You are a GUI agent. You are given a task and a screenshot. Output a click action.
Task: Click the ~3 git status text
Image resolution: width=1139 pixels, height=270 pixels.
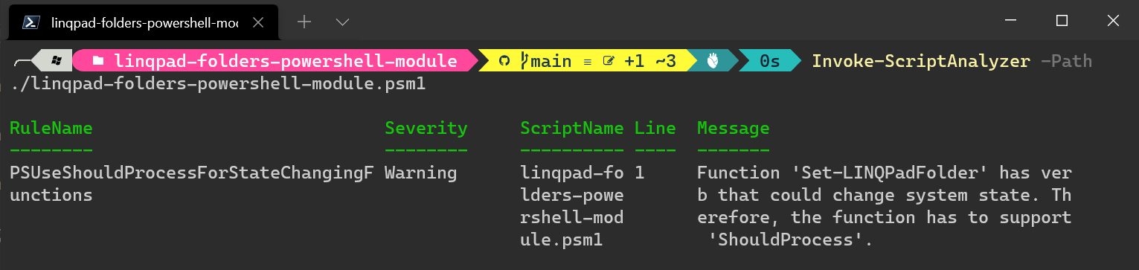[665, 61]
